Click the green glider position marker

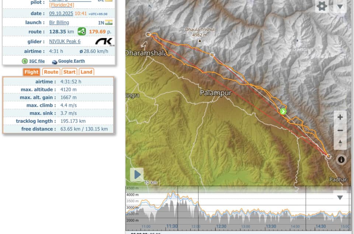click(x=283, y=111)
